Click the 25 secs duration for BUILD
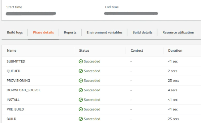Screen dimensions: 201x123 pos(173,119)
